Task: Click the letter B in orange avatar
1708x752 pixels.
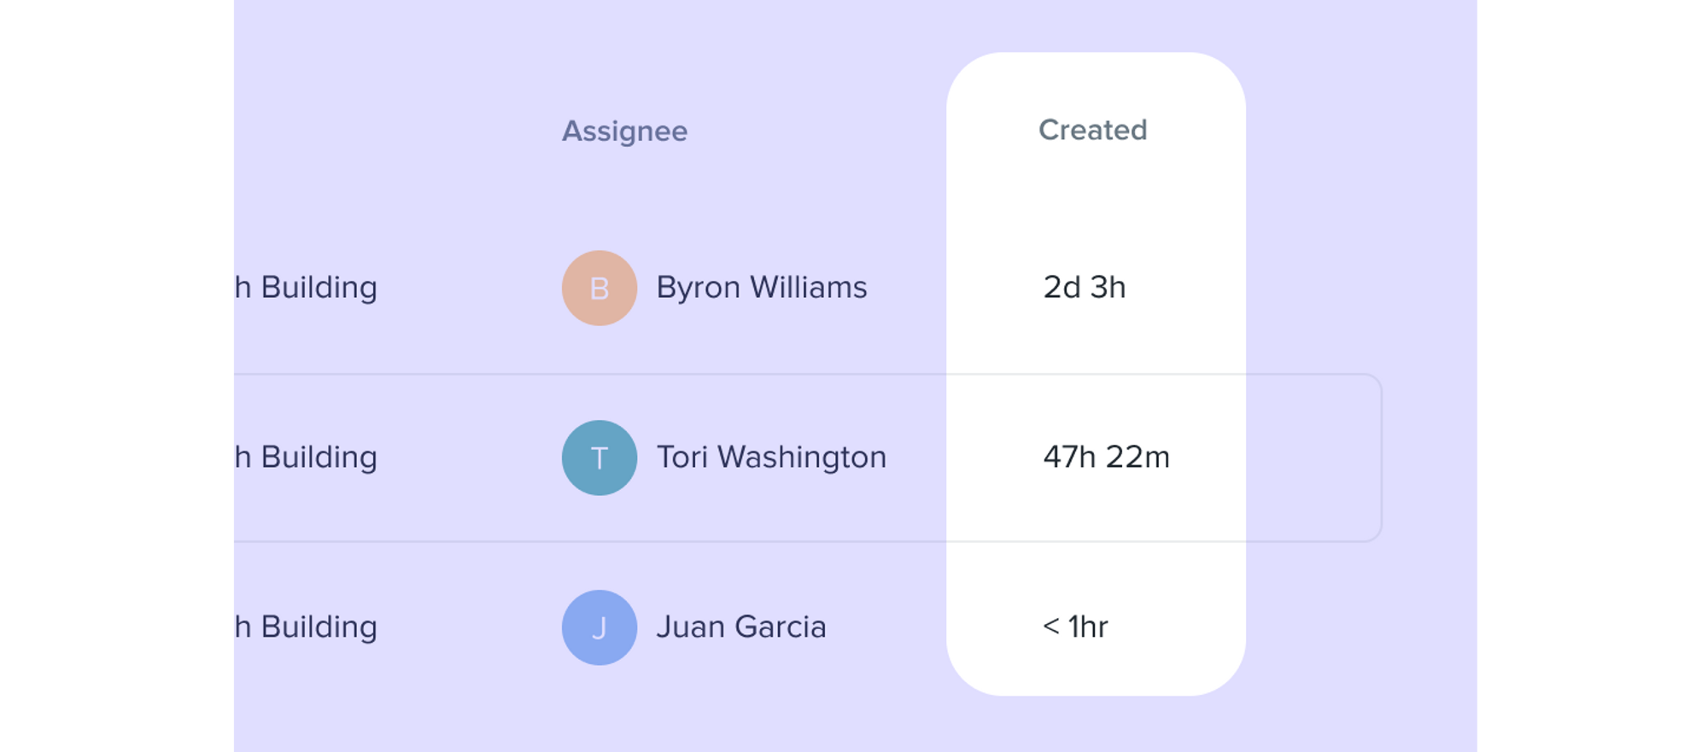Action: [x=600, y=289]
